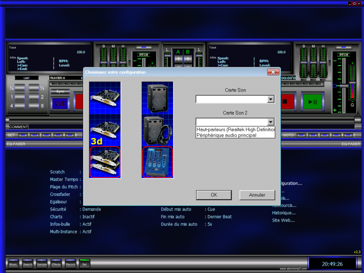This screenshot has height=273, width=364.
Task: Select the single sound card image
Action: (x=105, y=98)
